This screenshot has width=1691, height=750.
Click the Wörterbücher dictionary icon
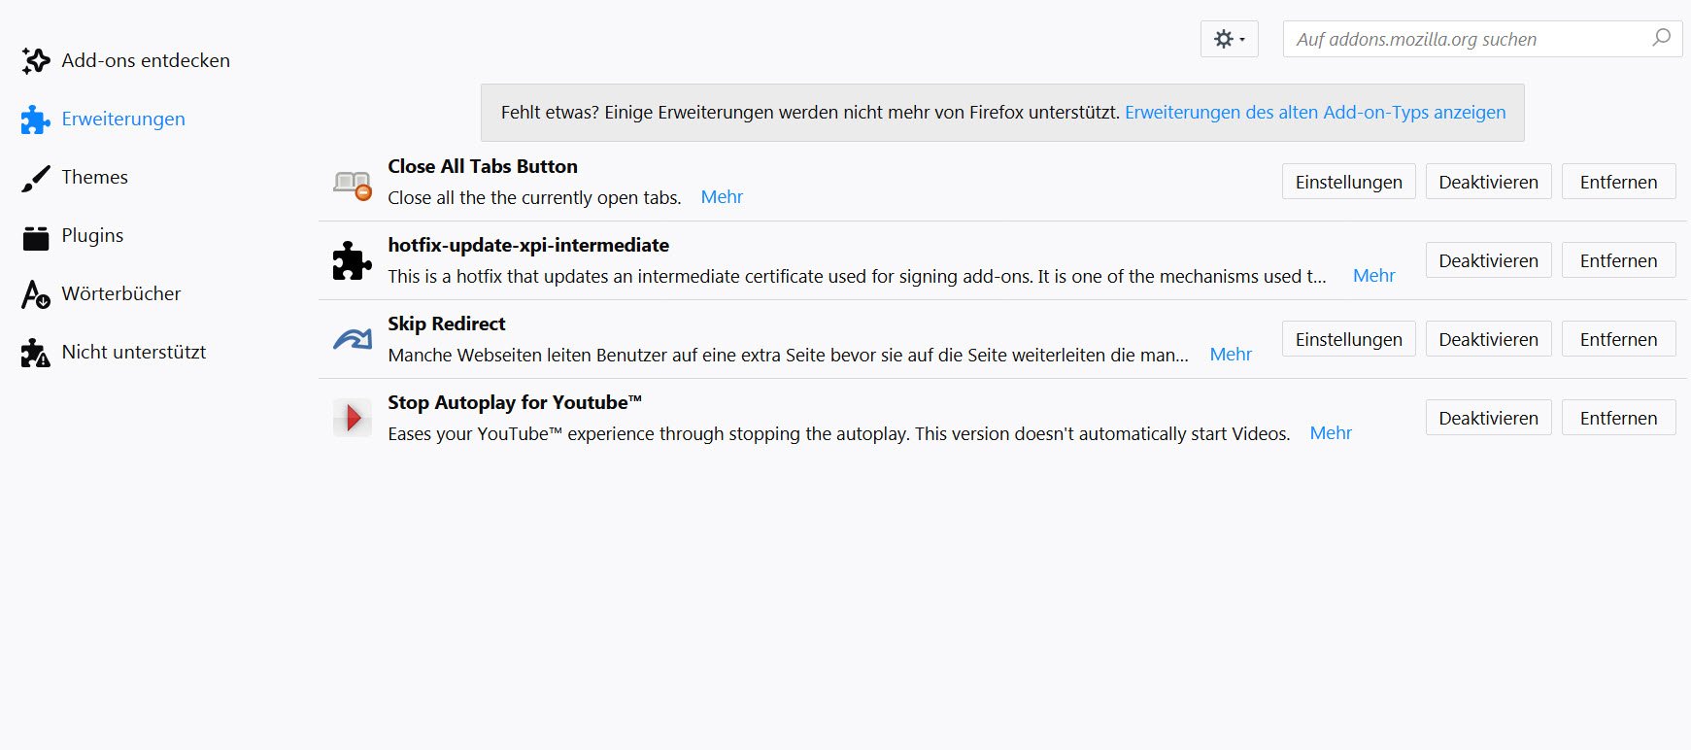(x=36, y=294)
